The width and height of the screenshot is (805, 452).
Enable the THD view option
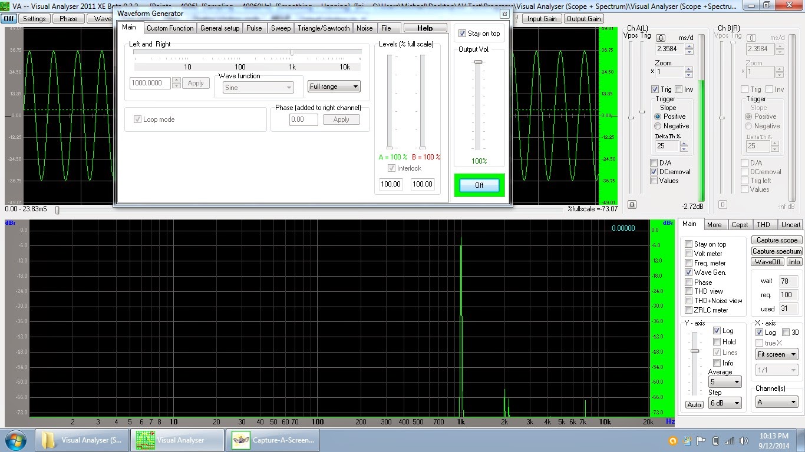[x=689, y=291]
